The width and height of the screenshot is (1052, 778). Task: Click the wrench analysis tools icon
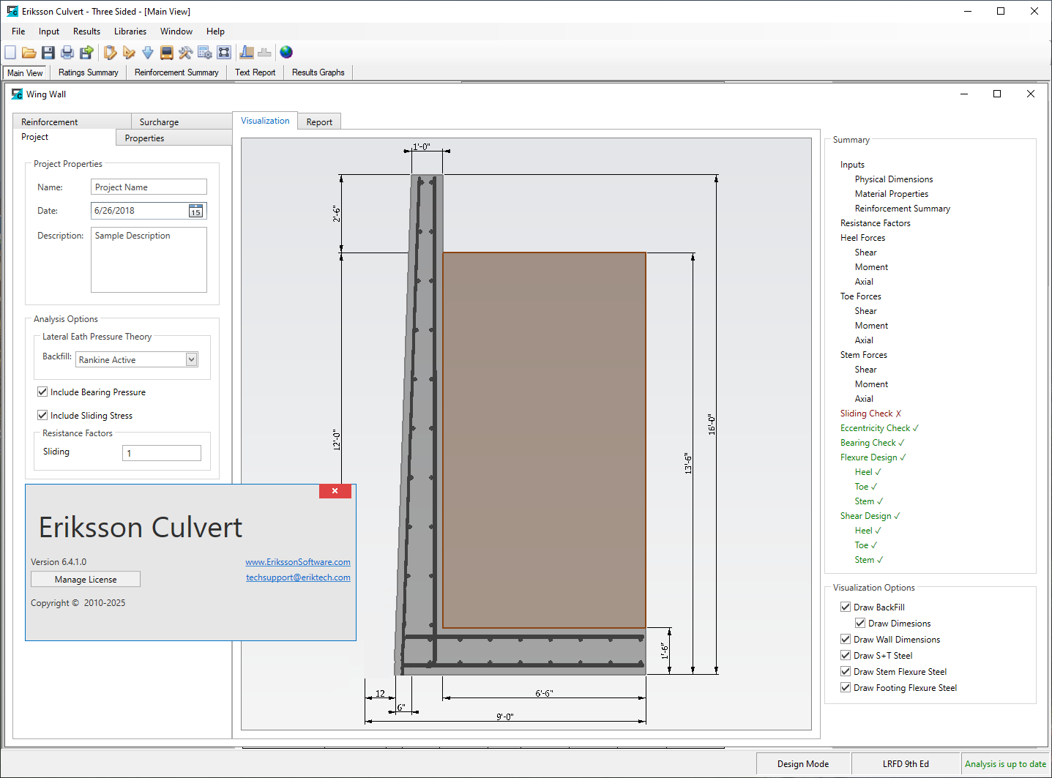pos(185,52)
